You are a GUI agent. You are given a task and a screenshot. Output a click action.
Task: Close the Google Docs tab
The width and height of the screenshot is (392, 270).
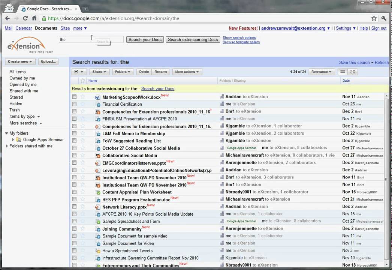coord(76,9)
